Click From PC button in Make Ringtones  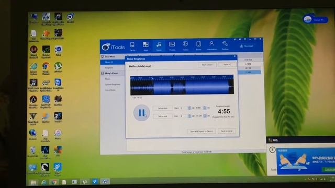(227, 64)
